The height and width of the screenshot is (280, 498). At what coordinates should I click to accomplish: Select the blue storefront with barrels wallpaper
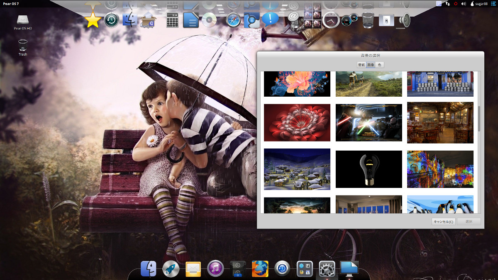pos(440,84)
